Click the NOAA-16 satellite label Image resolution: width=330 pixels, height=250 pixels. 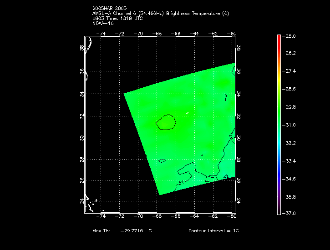click(x=102, y=24)
